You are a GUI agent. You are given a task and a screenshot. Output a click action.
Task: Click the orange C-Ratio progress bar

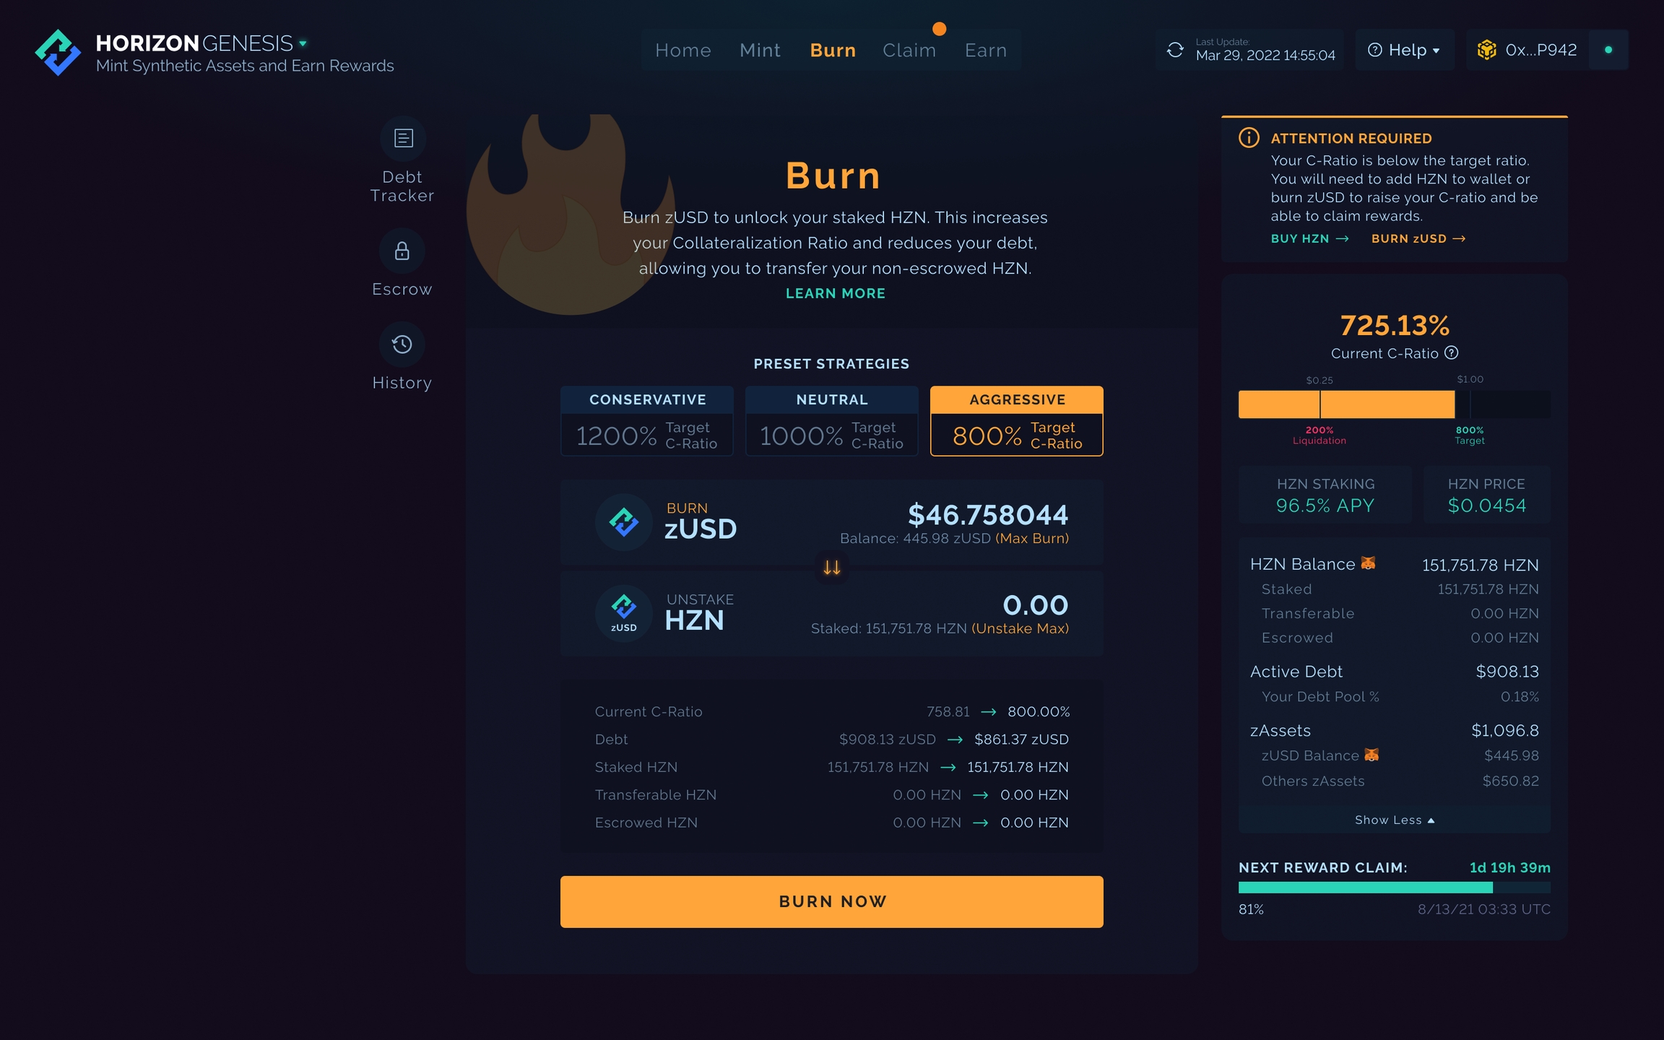click(1346, 404)
